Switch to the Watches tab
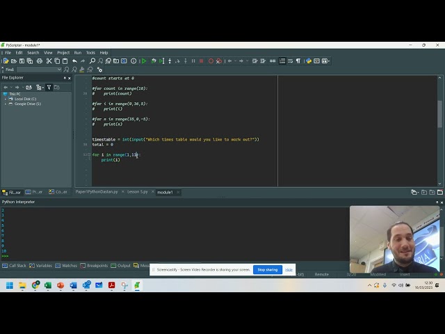 click(66, 266)
